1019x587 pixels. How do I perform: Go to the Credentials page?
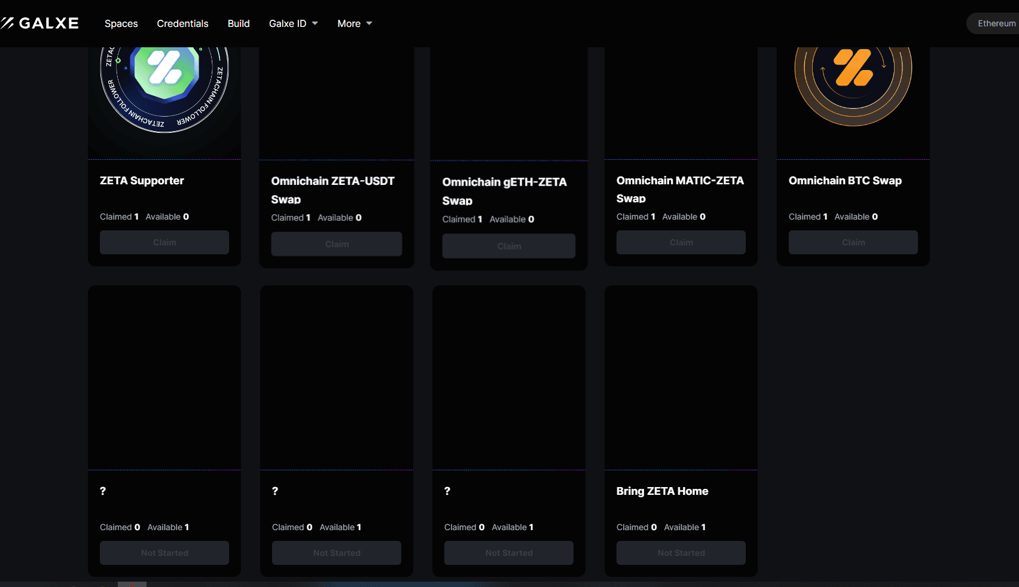pos(182,23)
